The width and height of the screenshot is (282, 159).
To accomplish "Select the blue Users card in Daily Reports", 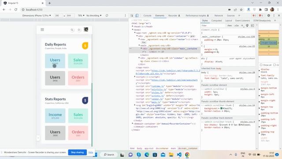I will [x=55, y=61].
